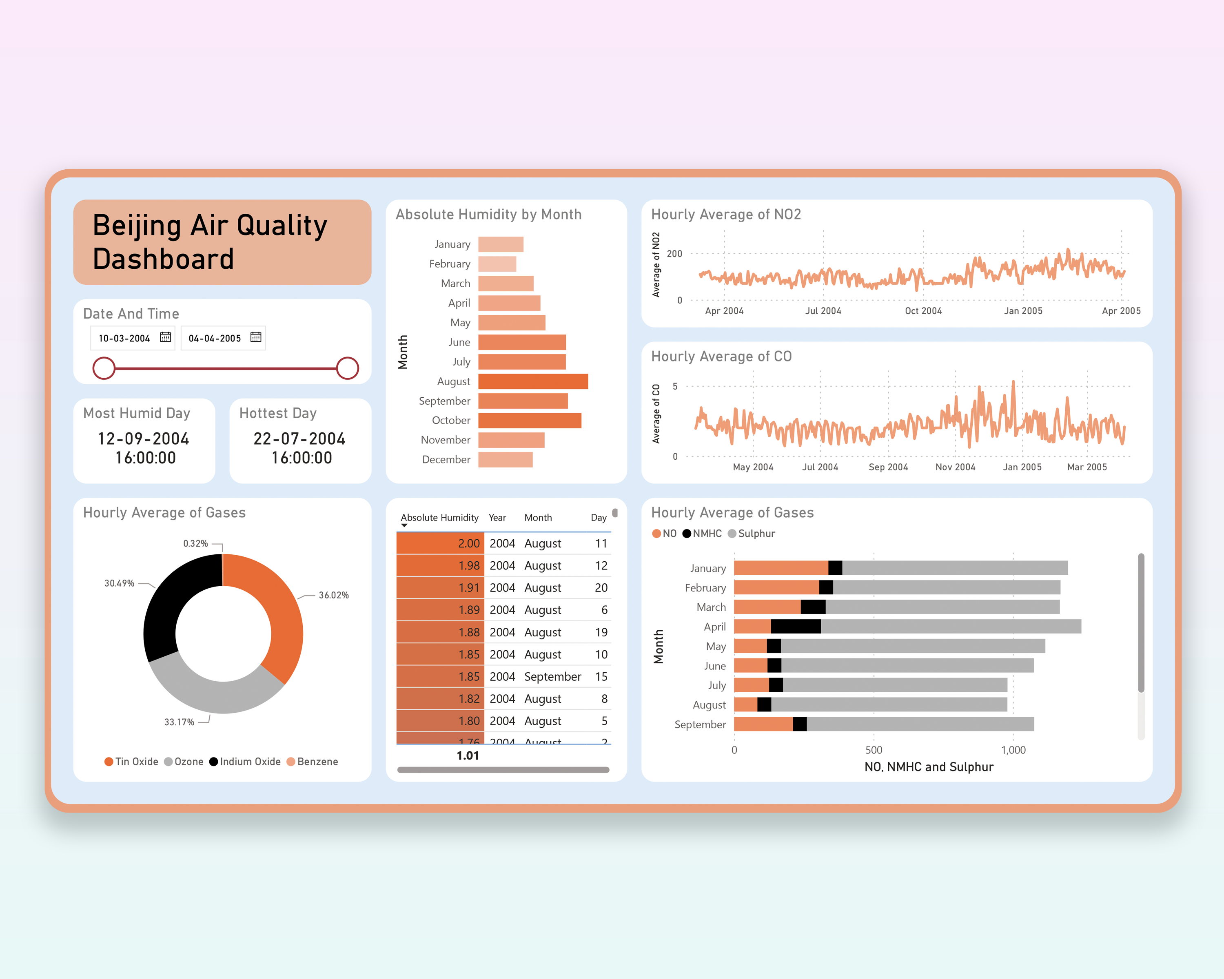1224x979 pixels.
Task: Click the right date slider handle
Action: [x=348, y=368]
